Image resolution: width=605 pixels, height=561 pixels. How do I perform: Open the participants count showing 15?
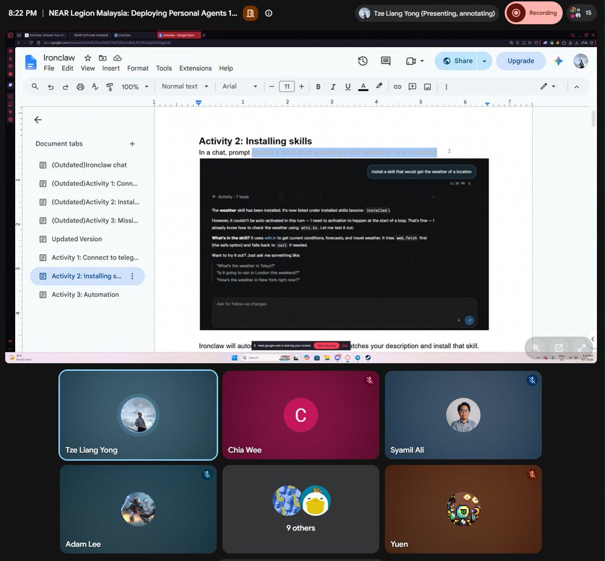click(580, 13)
